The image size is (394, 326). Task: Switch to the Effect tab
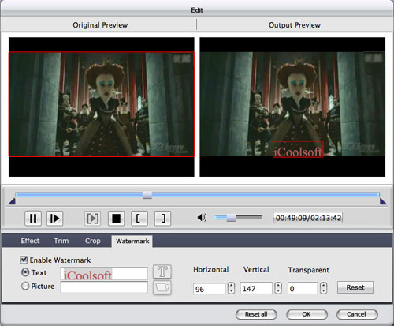[x=30, y=241]
